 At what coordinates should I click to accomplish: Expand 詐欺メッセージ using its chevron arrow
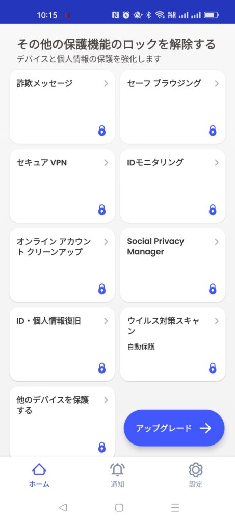(106, 83)
